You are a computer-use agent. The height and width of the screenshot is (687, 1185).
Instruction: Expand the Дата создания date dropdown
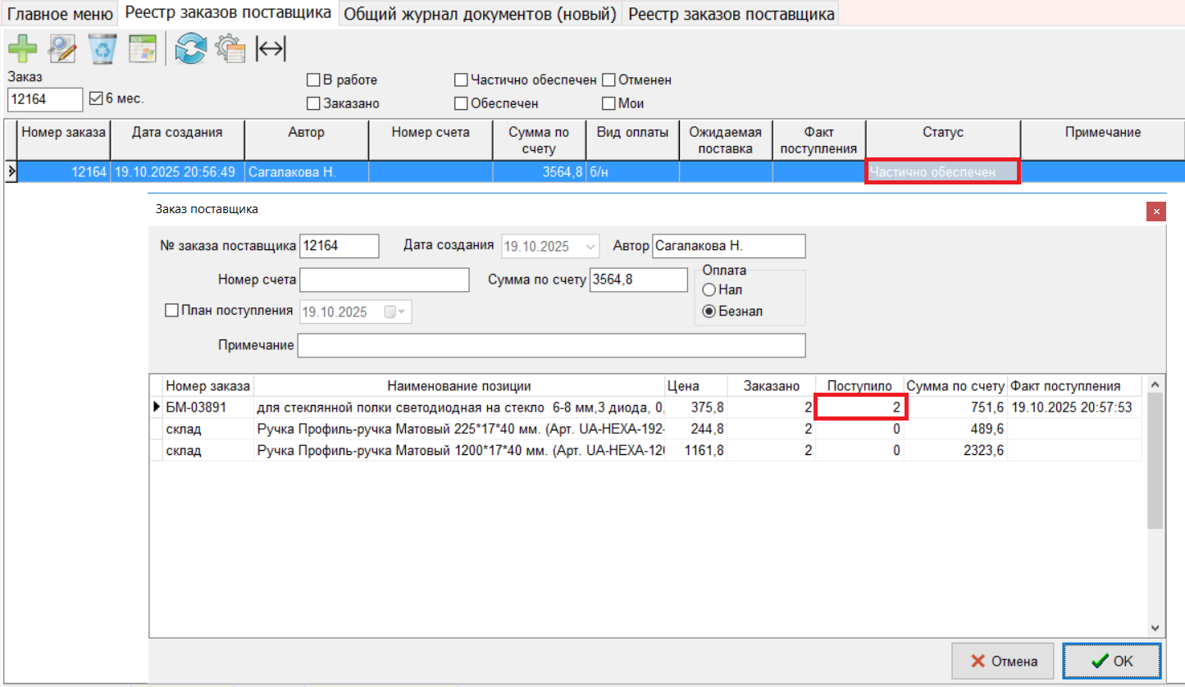pyautogui.click(x=590, y=246)
